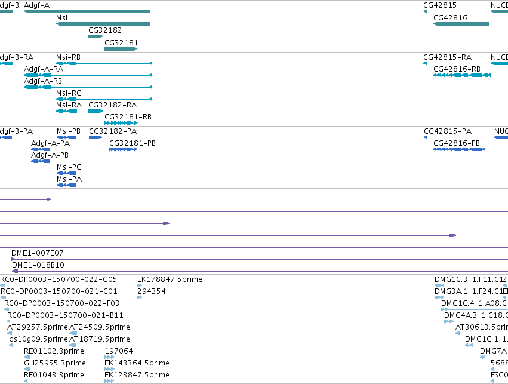Click the RC0-DP0003-150700-021-C01 label
Image resolution: width=508 pixels, height=384 pixels.
pos(59,291)
